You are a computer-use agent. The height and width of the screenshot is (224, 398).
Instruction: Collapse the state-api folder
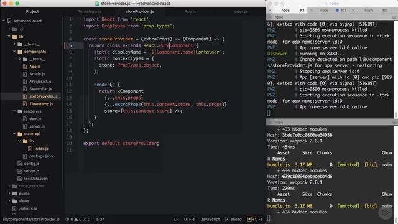click(14, 134)
